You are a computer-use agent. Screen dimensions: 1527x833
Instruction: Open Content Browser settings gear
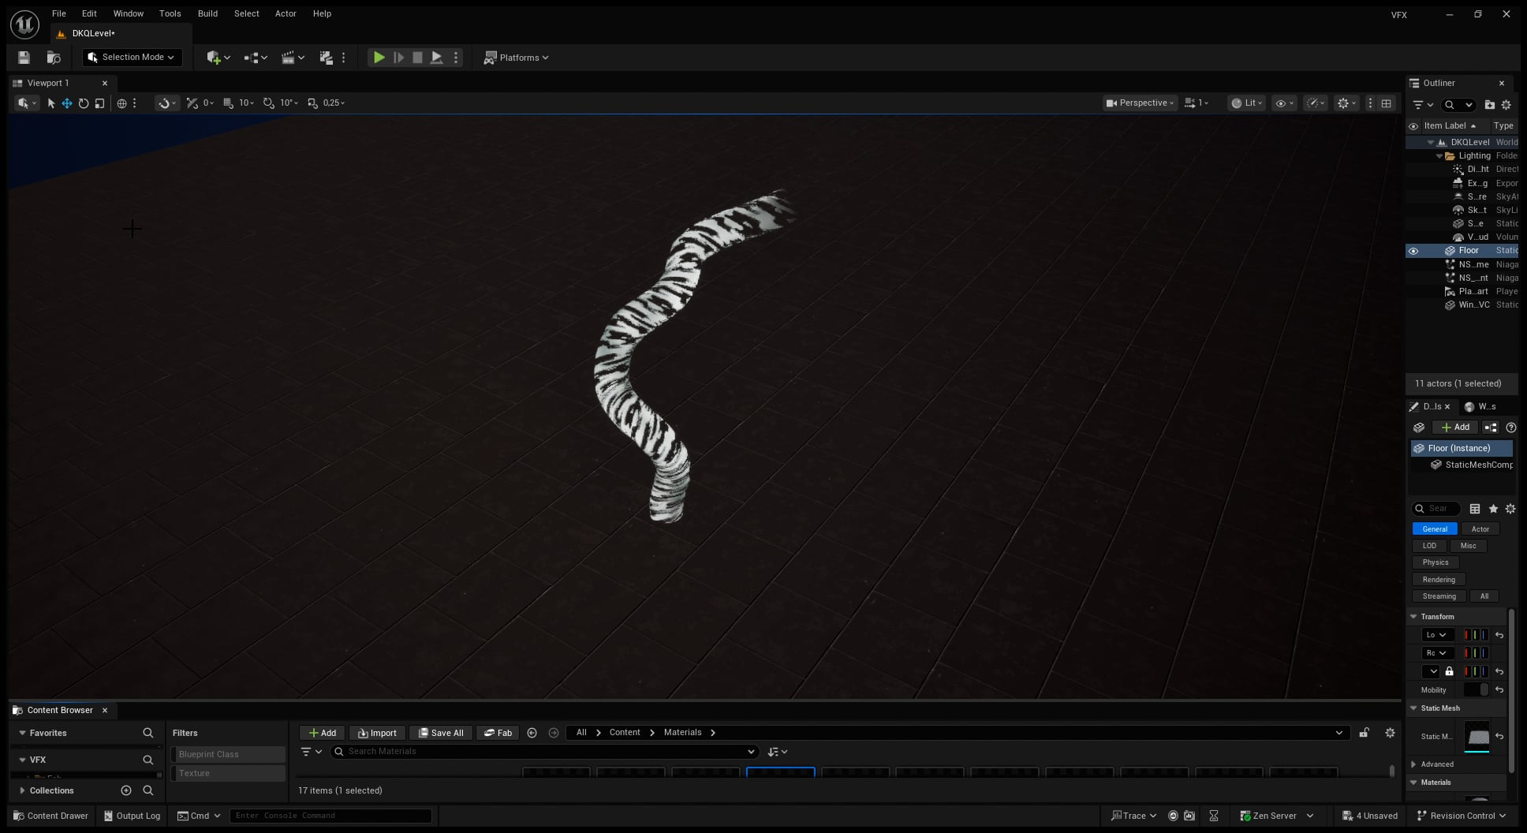click(x=1390, y=733)
